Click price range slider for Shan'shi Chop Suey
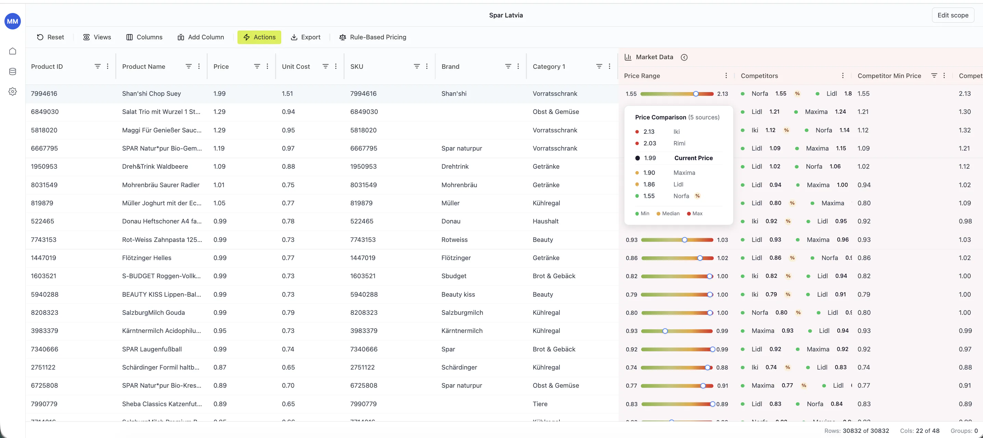This screenshot has width=983, height=438. point(676,94)
